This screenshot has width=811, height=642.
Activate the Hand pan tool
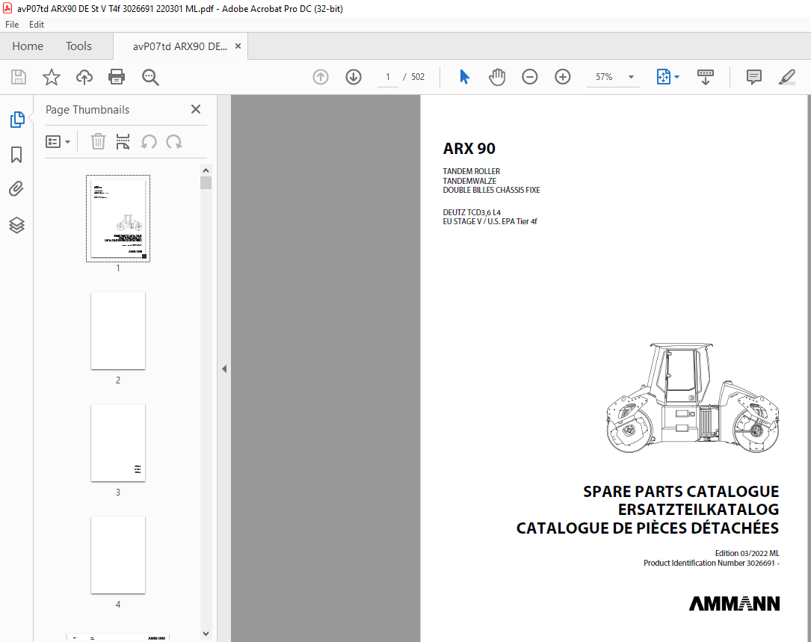pos(496,77)
